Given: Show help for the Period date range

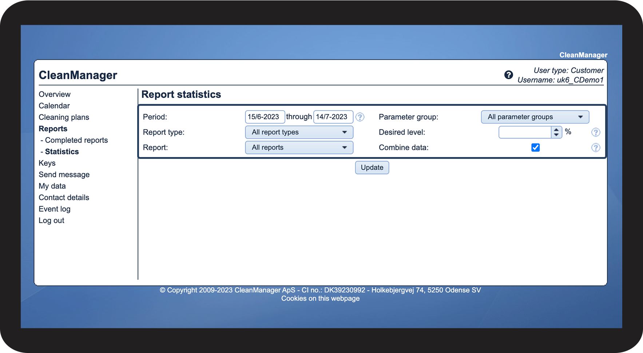Looking at the screenshot, I should (x=360, y=117).
